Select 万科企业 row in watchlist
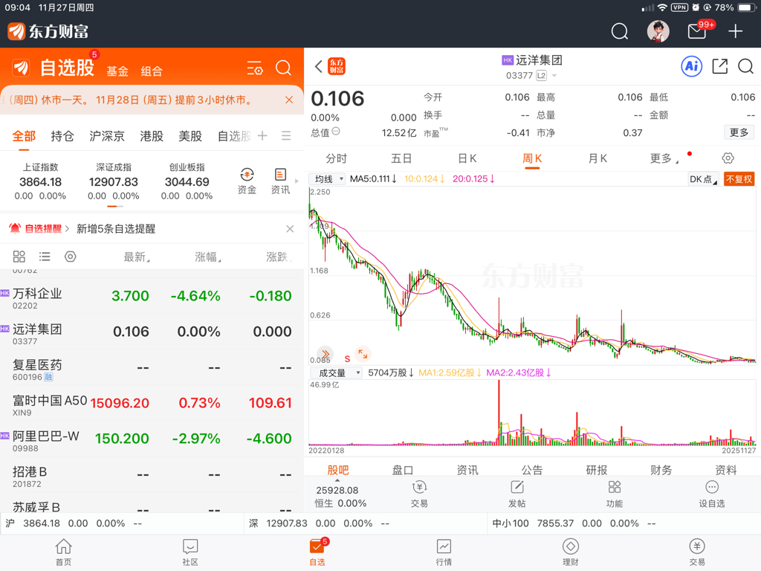Viewport: 761px width, 571px height. click(x=152, y=297)
